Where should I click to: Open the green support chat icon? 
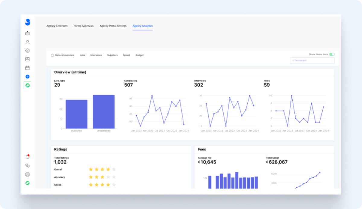(x=27, y=183)
